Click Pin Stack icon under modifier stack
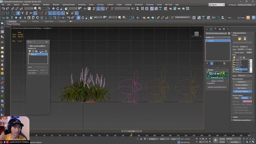 click(x=207, y=63)
